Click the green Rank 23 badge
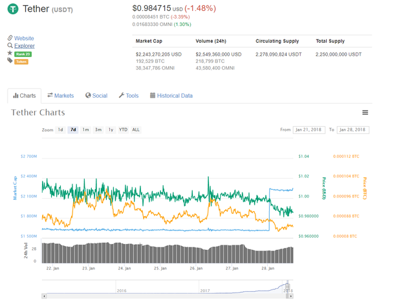Screen dimensions: 414x301 tap(23, 54)
